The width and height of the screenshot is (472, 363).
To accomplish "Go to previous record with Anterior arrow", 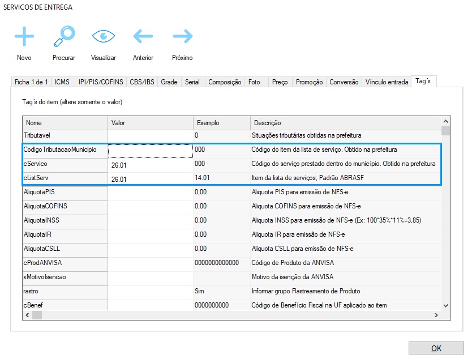I will [143, 37].
